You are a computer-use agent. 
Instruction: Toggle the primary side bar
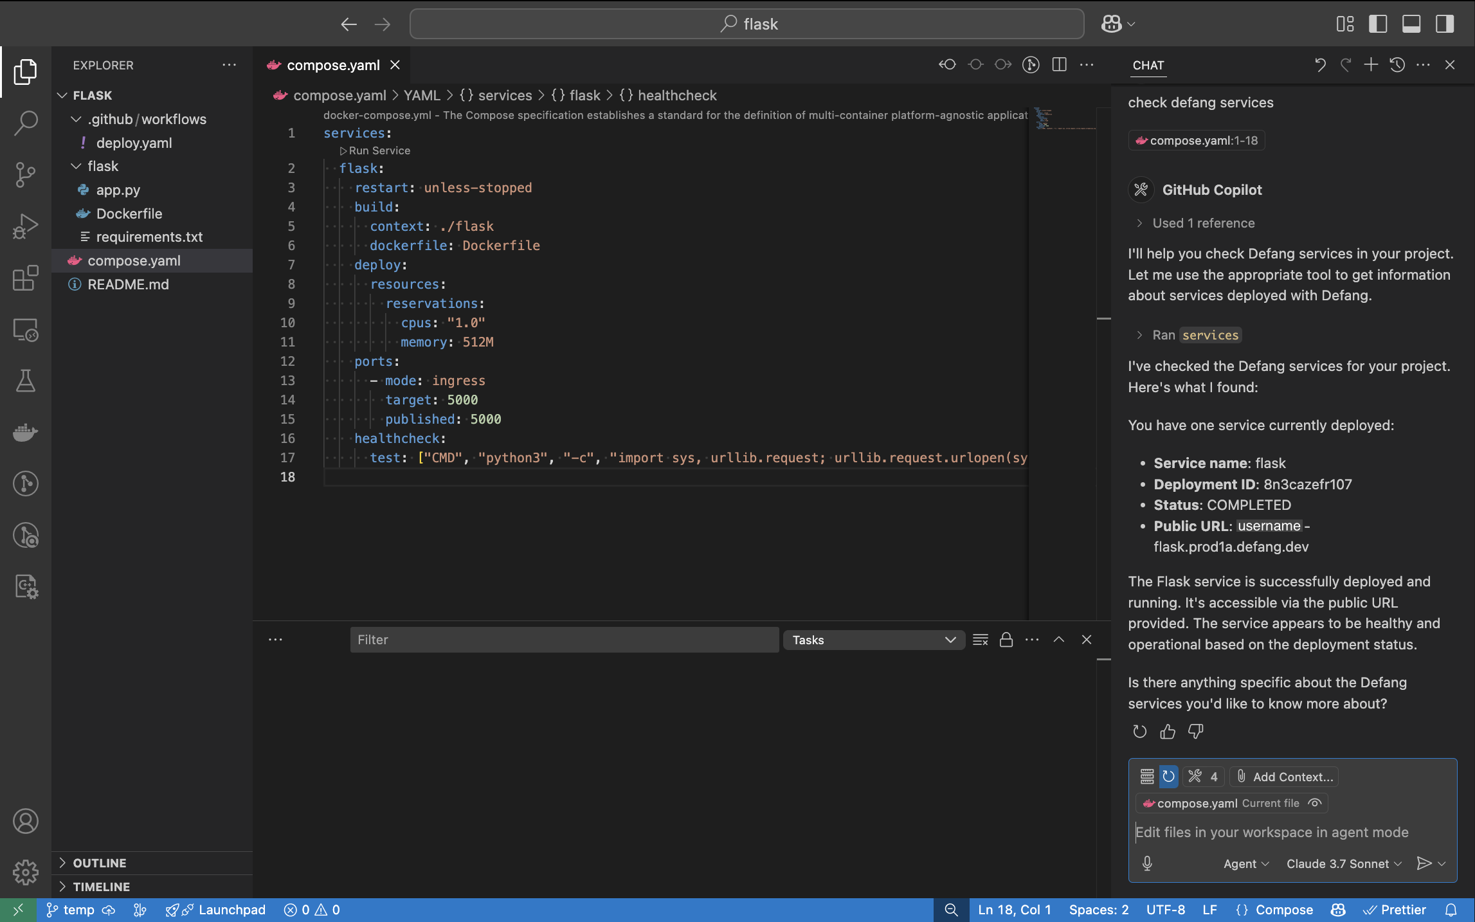click(x=1378, y=24)
